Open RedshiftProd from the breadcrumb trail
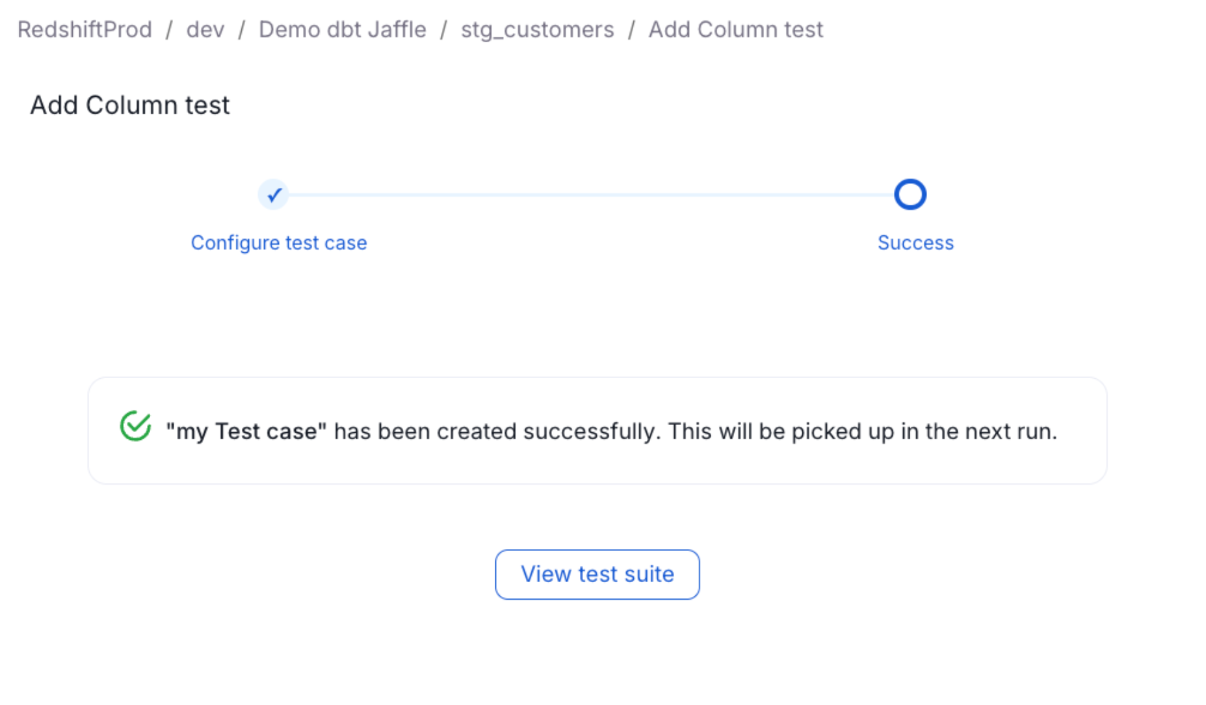The width and height of the screenshot is (1206, 705). click(85, 29)
